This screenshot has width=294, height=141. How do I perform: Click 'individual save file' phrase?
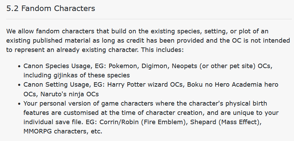coord(54,122)
